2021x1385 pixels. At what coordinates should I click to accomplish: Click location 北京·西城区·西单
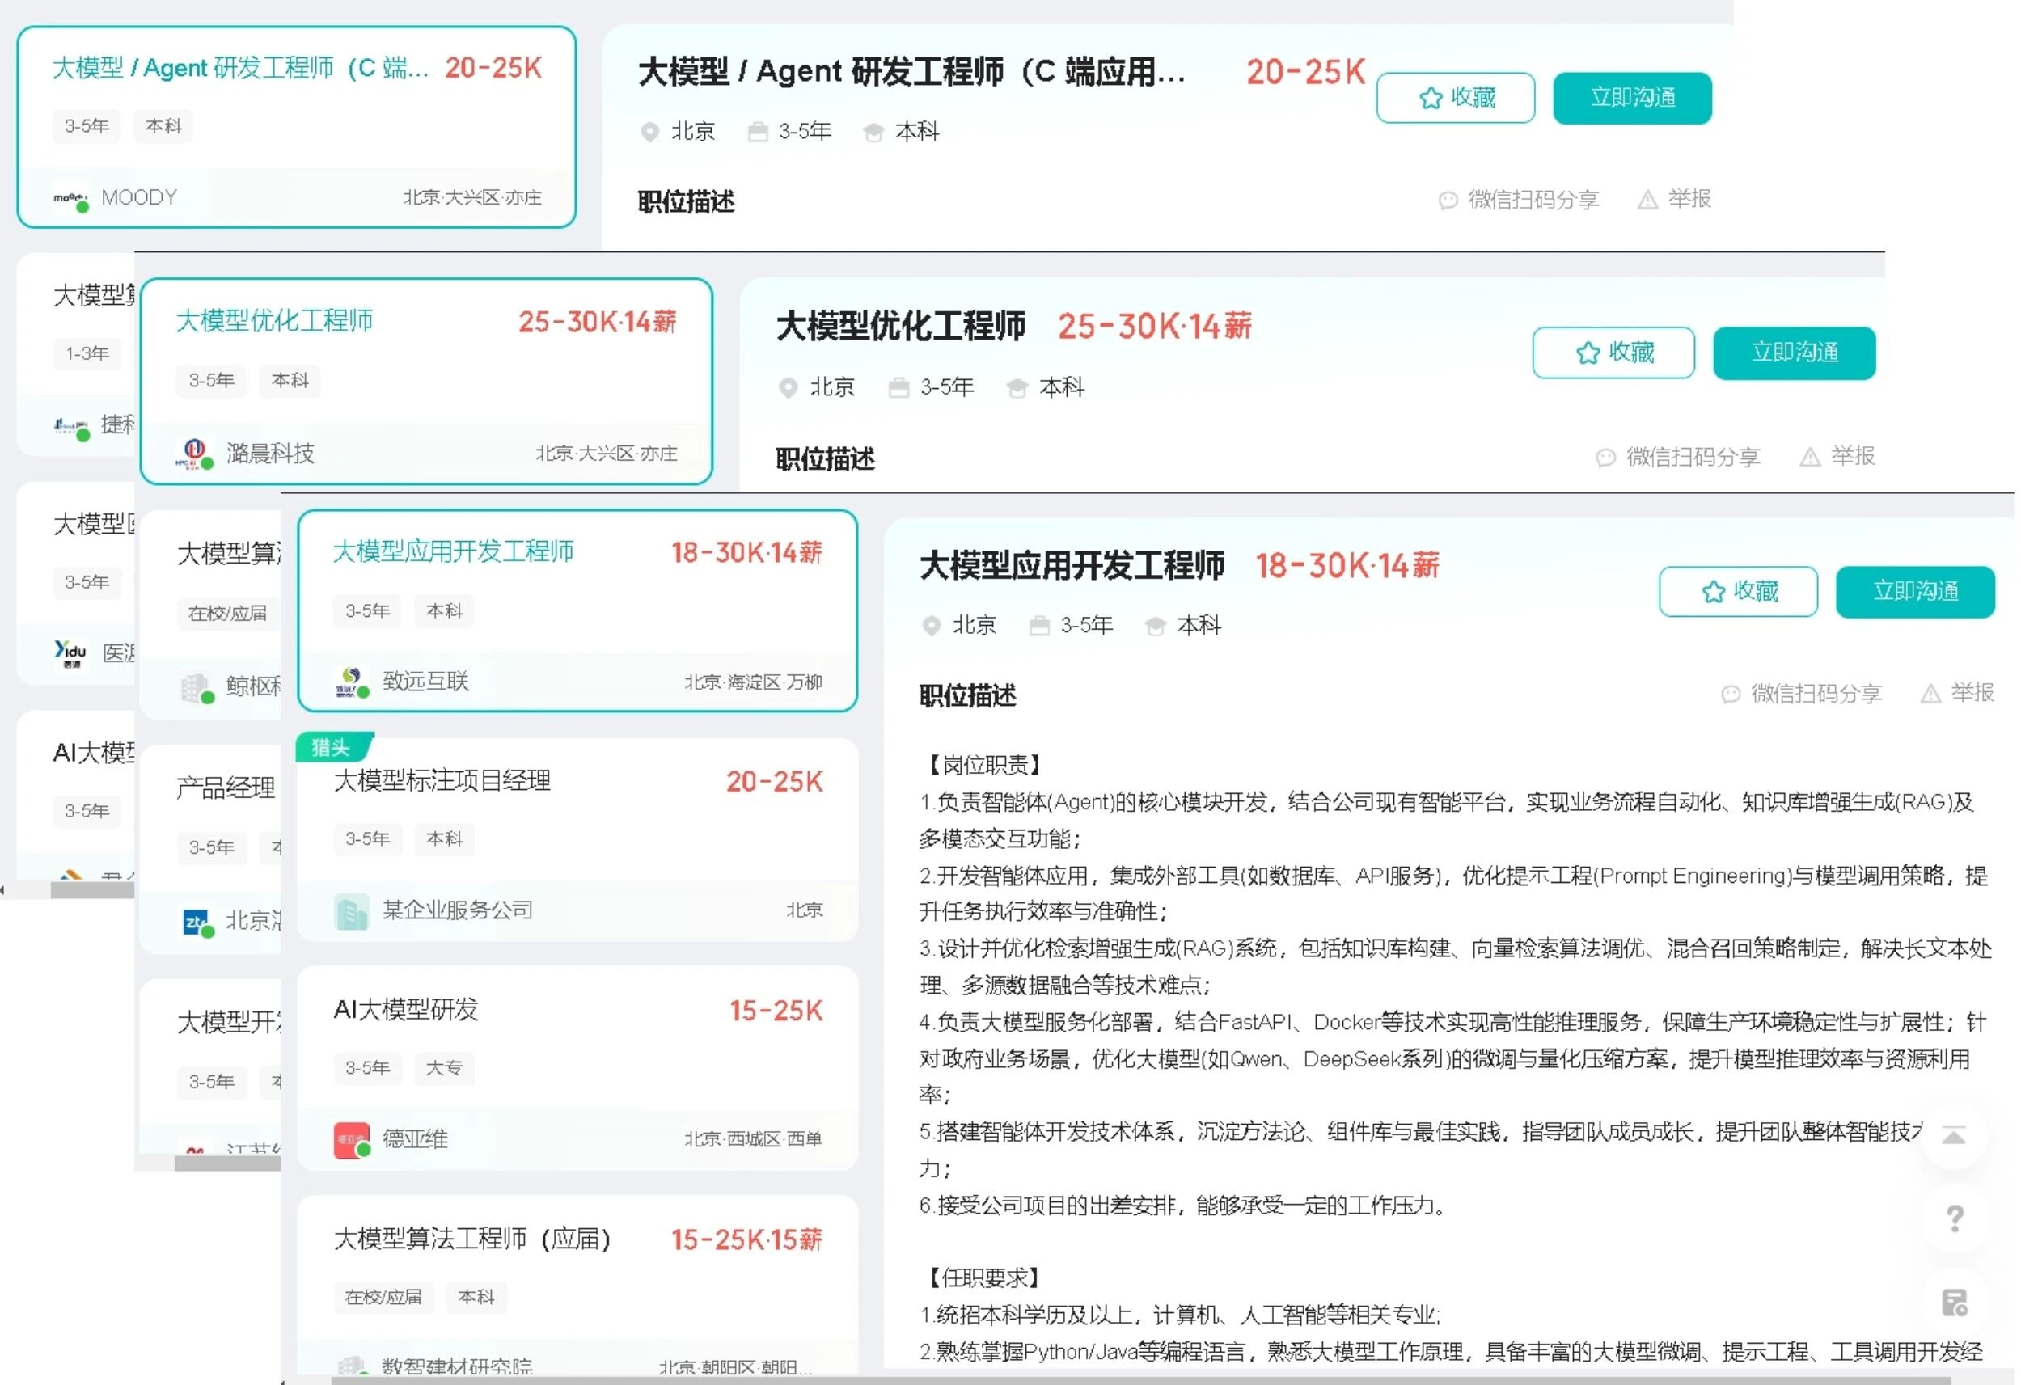753,1139
